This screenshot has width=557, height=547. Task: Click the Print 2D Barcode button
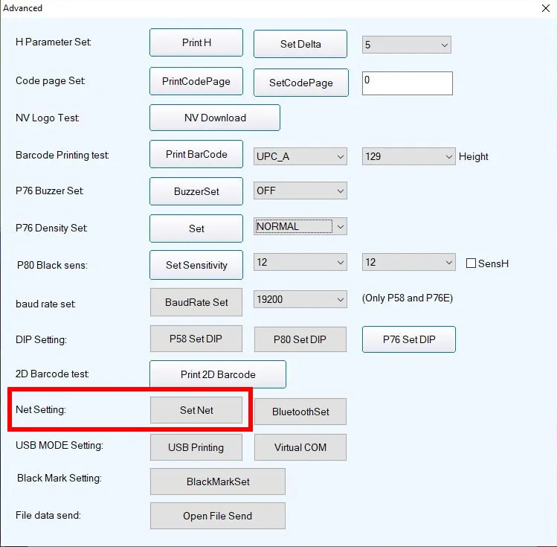tap(217, 374)
